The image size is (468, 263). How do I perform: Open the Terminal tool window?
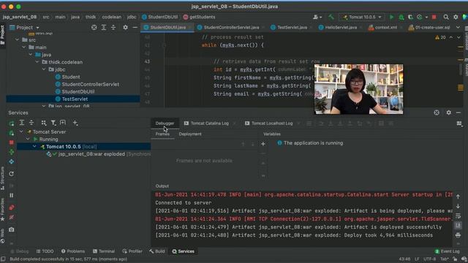click(104, 251)
